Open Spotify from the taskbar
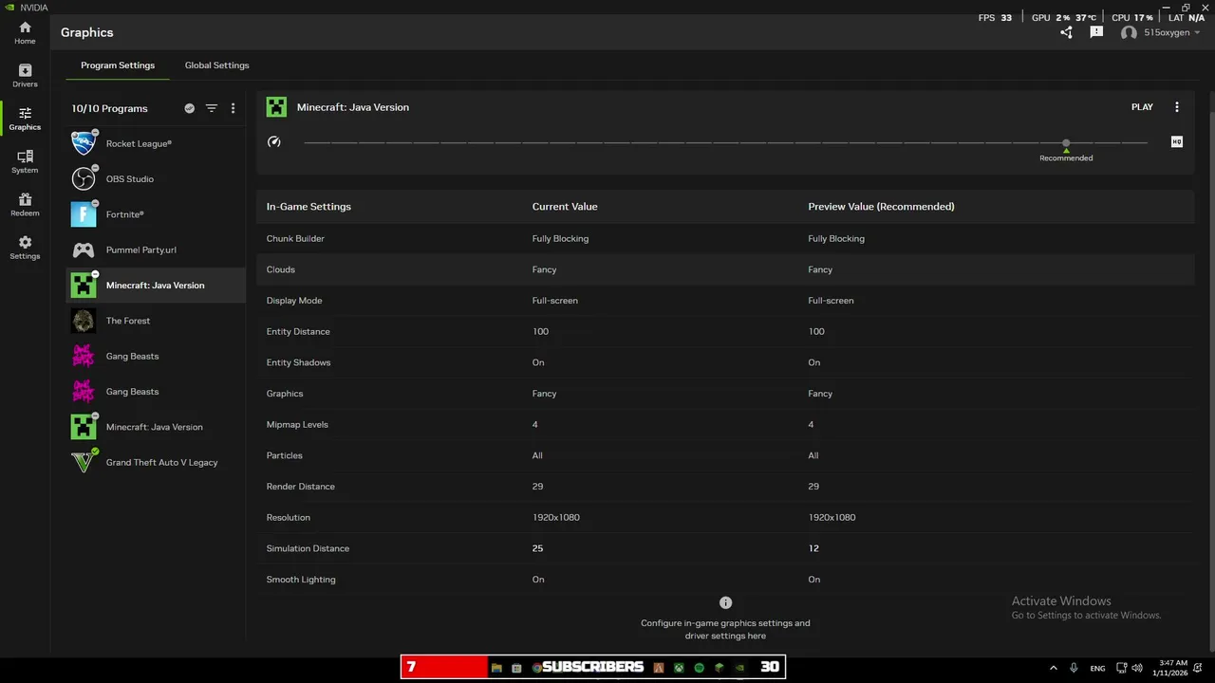Viewport: 1215px width, 683px height. click(x=700, y=668)
